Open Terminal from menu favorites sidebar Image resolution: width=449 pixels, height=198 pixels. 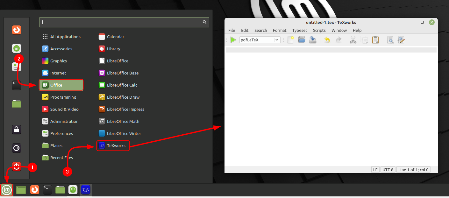point(17,85)
